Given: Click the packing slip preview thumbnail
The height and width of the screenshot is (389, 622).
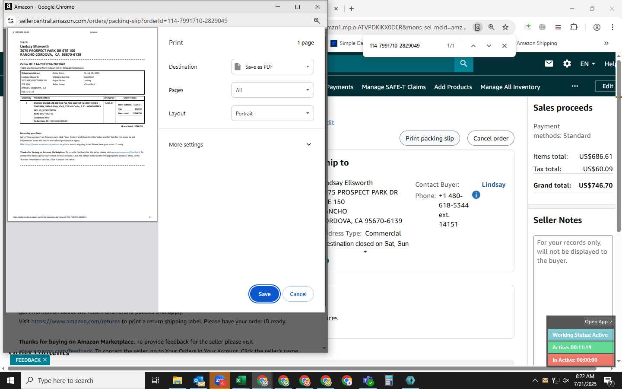Looking at the screenshot, I should click(82, 124).
